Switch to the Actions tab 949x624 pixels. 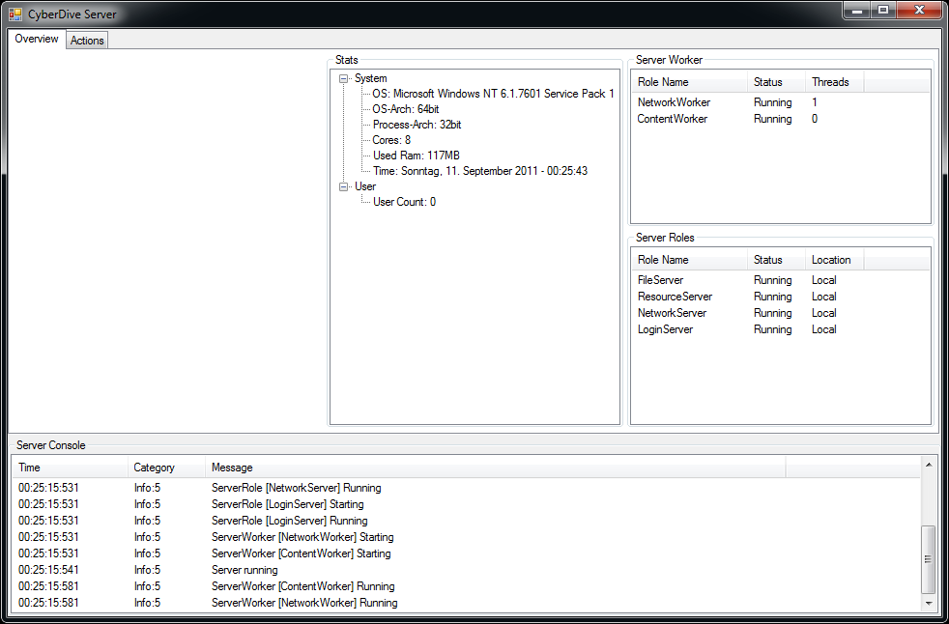[x=87, y=41]
